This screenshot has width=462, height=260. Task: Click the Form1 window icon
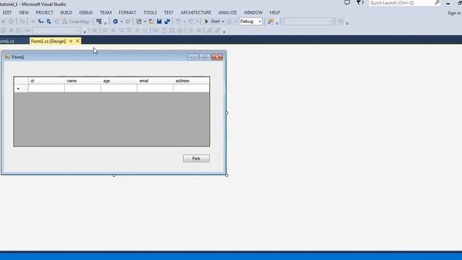pyautogui.click(x=8, y=57)
